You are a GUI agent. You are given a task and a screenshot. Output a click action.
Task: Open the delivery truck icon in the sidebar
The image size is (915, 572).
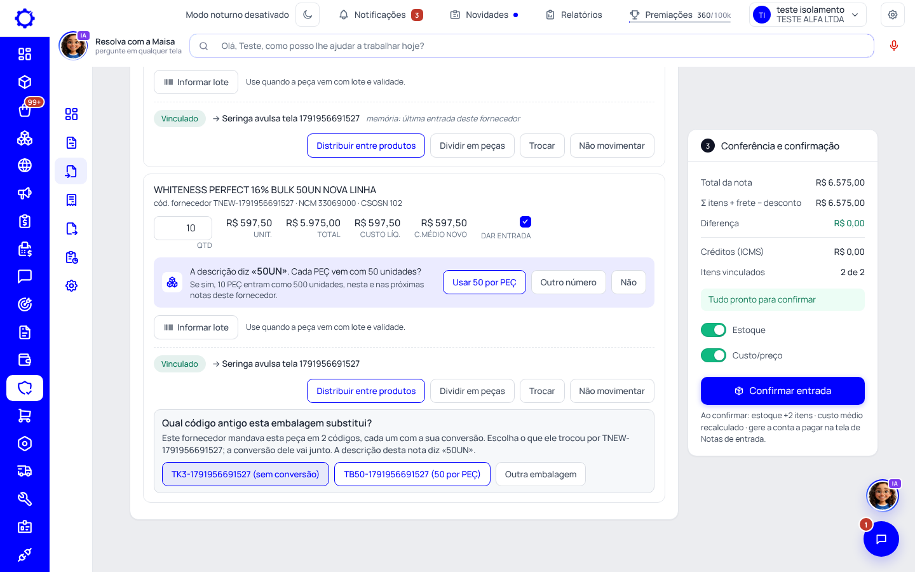pyautogui.click(x=25, y=471)
